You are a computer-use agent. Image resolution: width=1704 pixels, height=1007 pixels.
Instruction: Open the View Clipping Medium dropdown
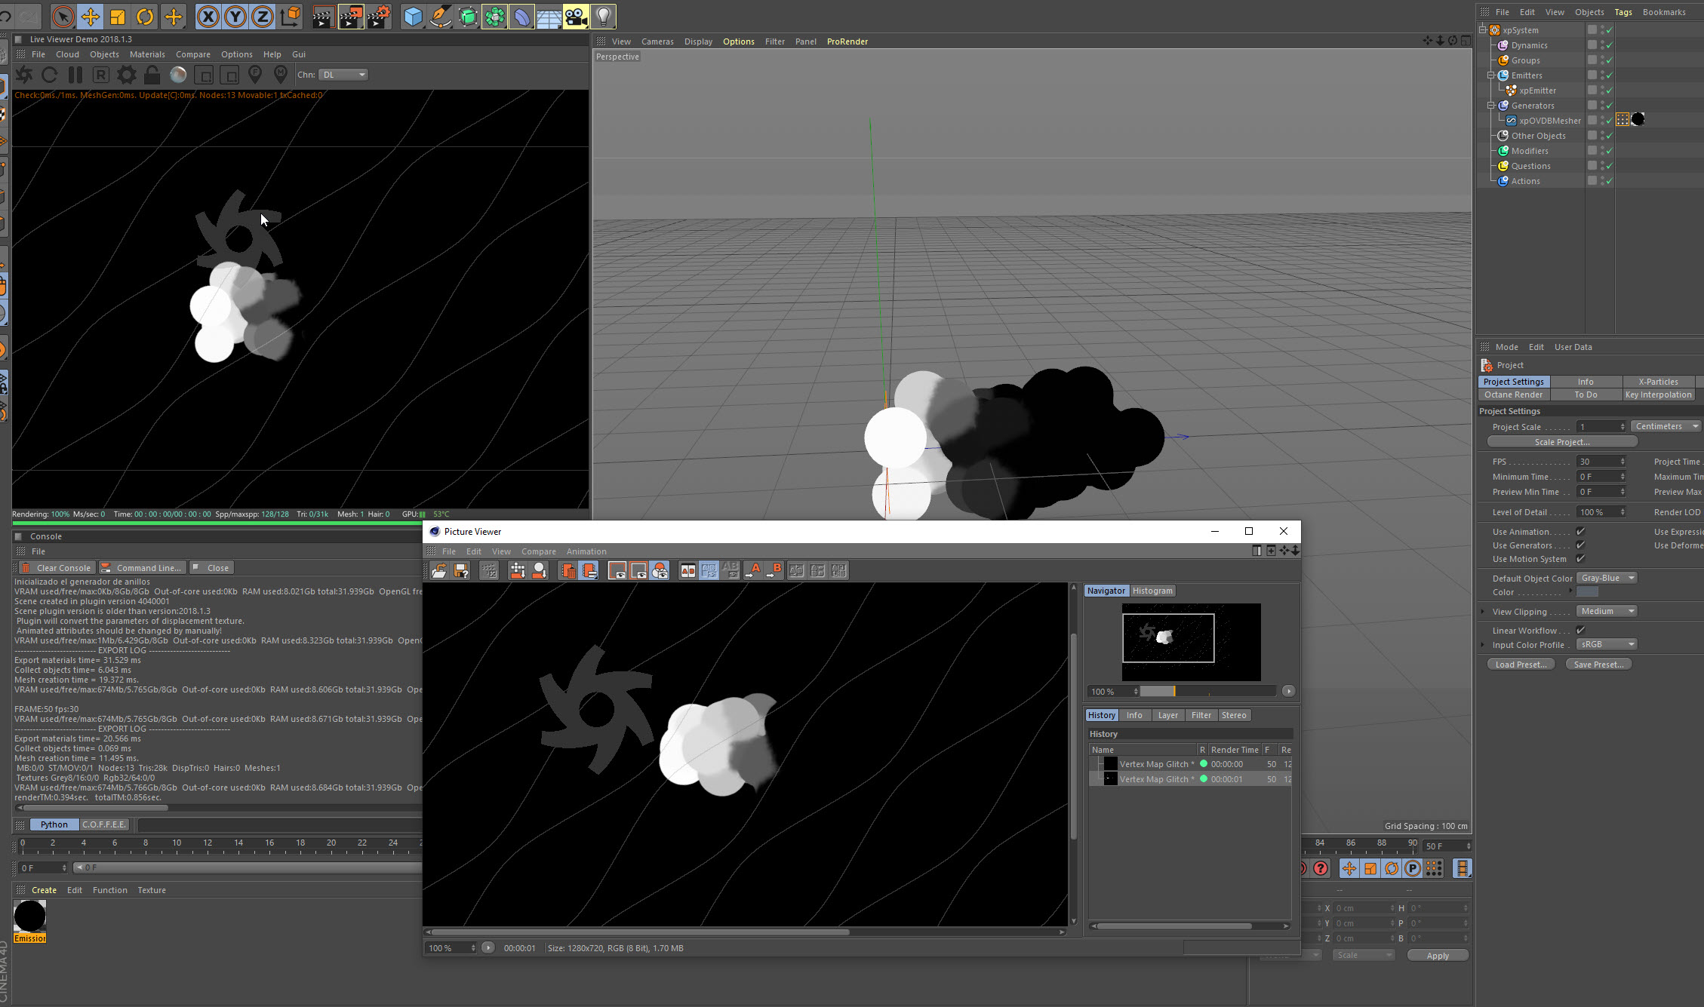pos(1607,612)
